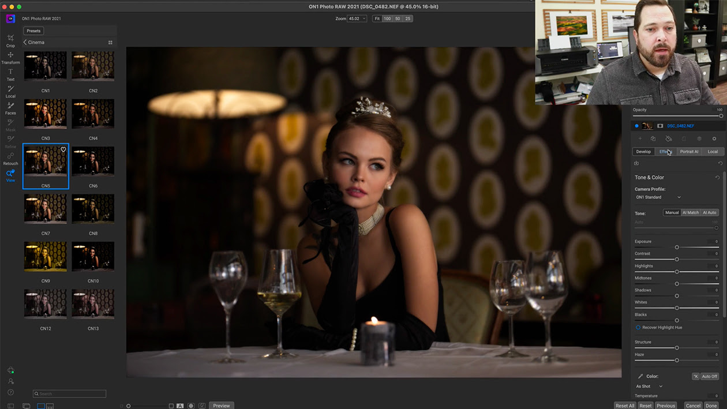Select single image view mode

[41, 406]
